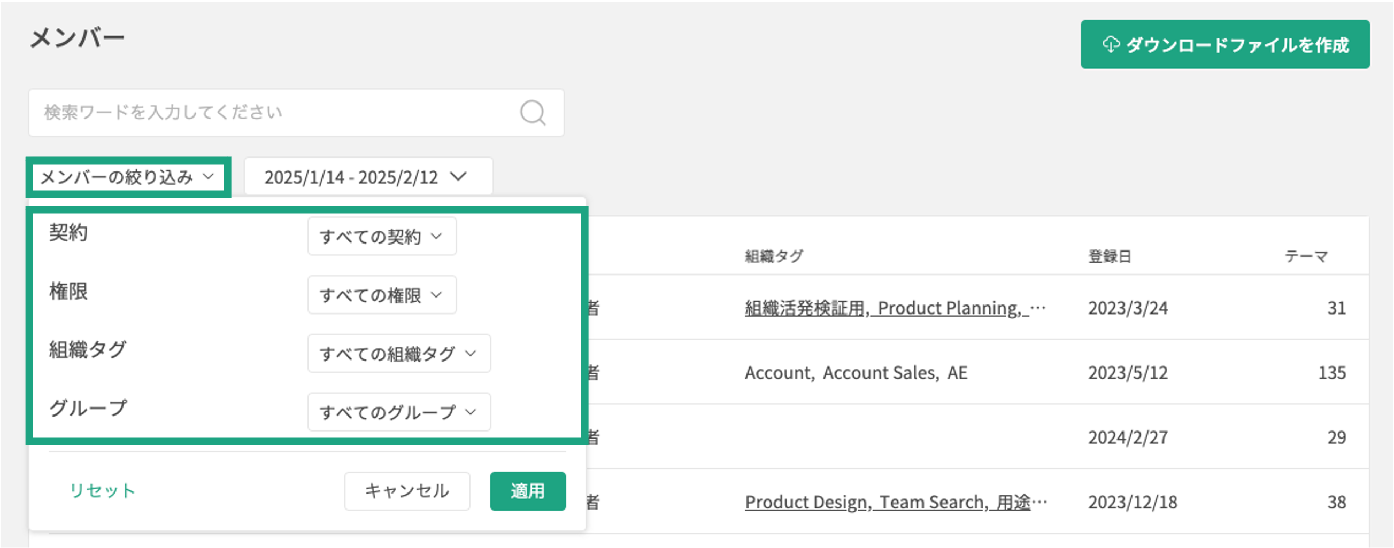Click the テーマ column header
This screenshot has width=1394, height=548.
(x=1306, y=256)
